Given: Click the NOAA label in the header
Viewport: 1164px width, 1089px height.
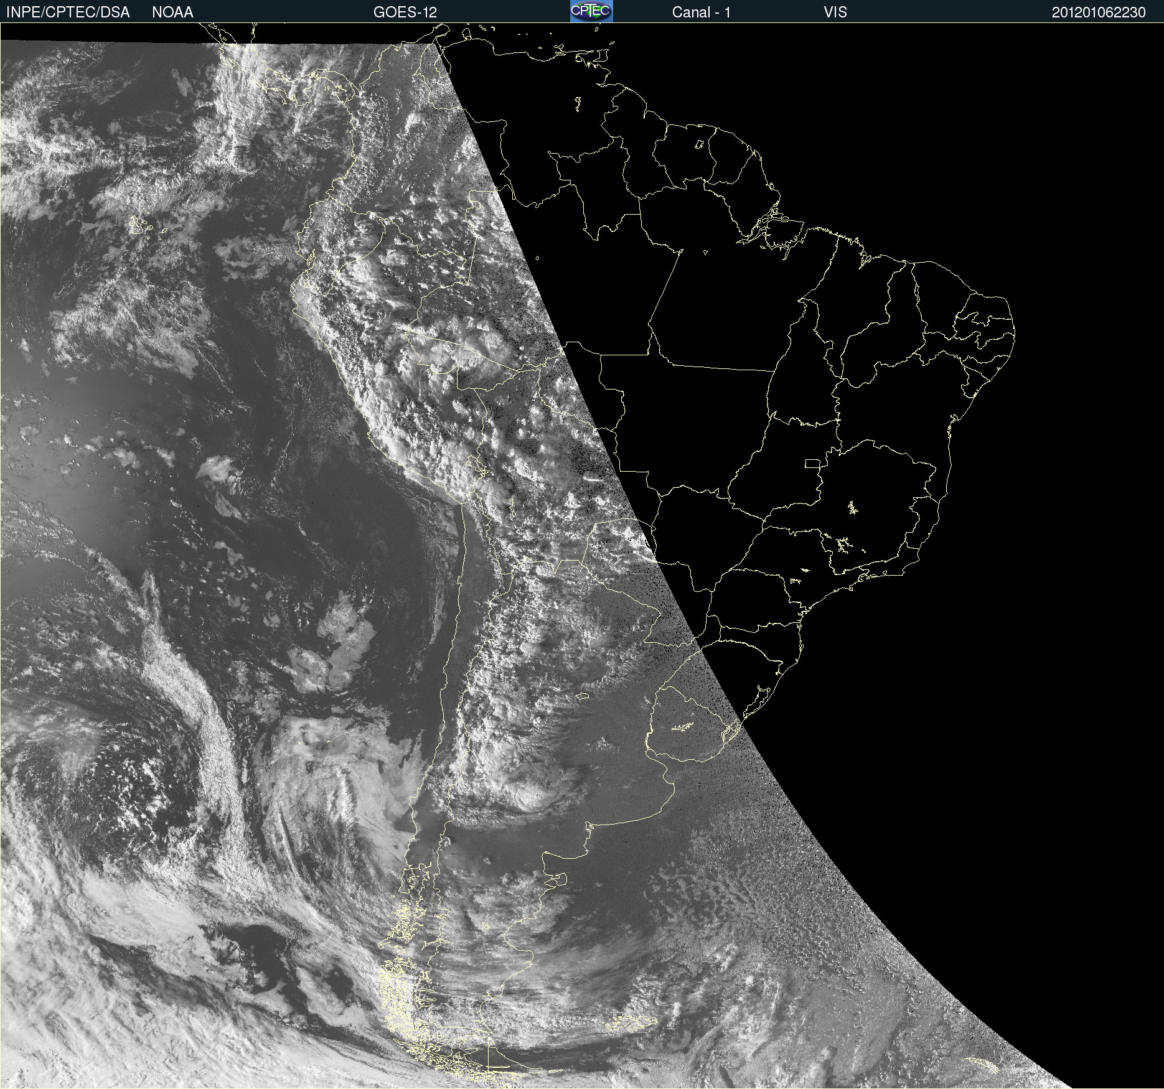Looking at the screenshot, I should point(172,12).
